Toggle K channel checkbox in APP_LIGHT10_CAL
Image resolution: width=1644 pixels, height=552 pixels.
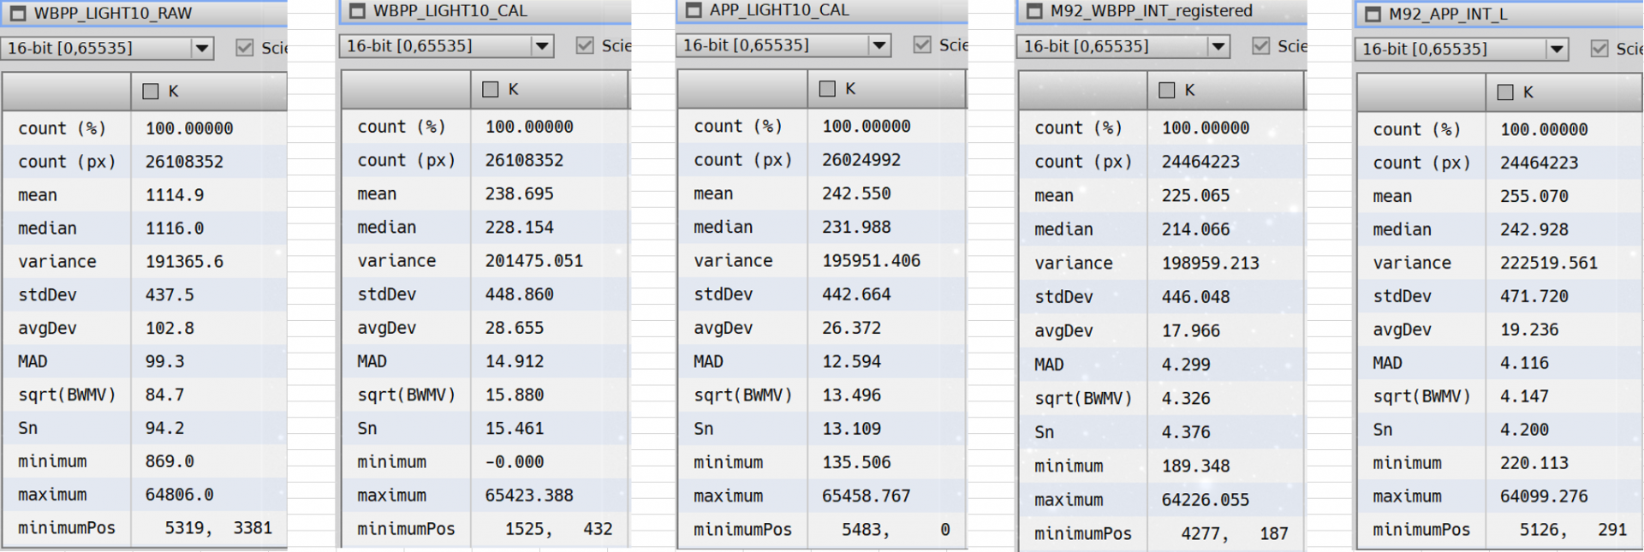[827, 89]
